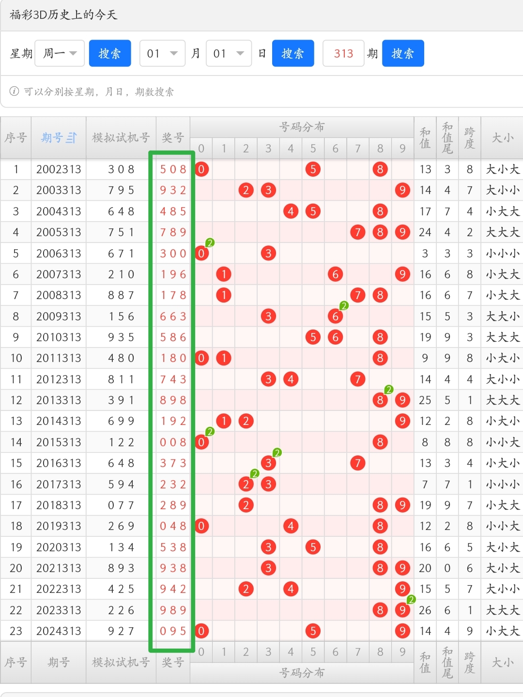
Task: Click the 福彩3D历史上的今天 page title
Action: click(x=63, y=15)
